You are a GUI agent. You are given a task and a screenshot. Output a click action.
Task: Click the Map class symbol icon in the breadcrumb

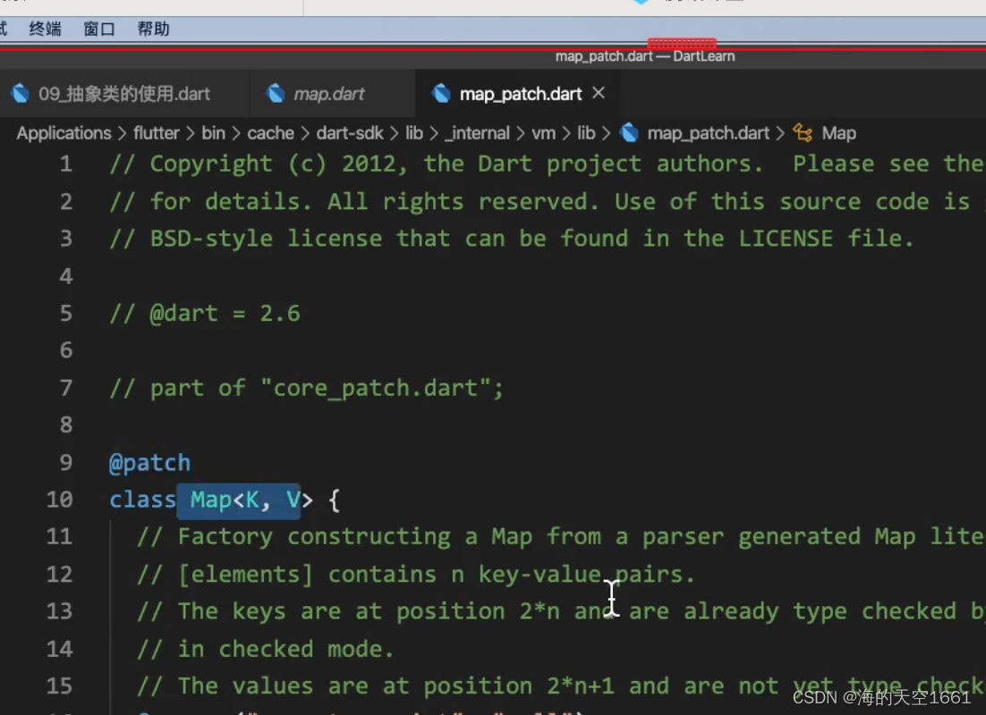click(x=803, y=132)
